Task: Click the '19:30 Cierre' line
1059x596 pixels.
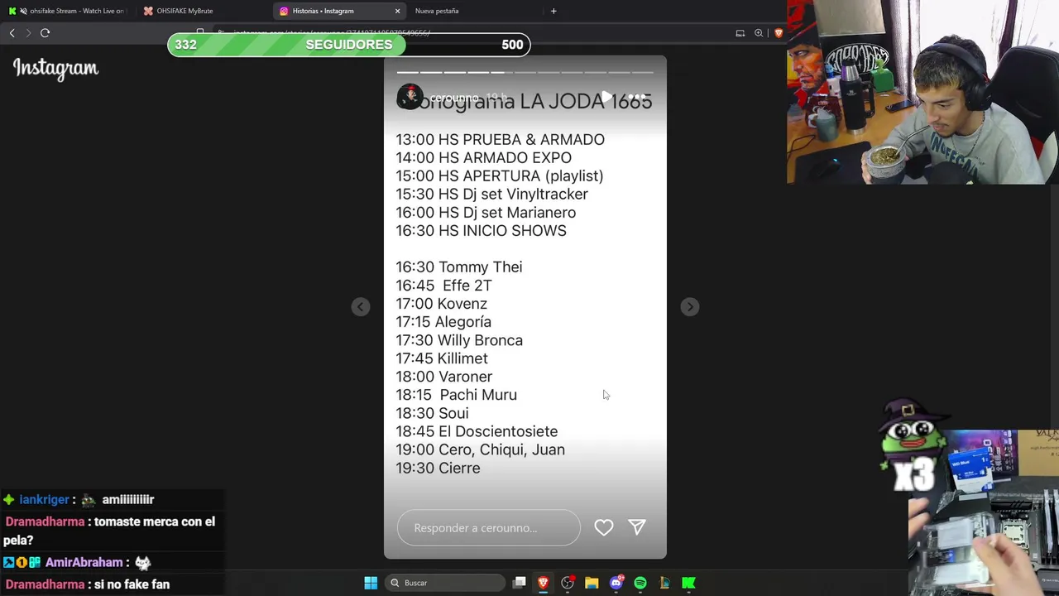Action: pos(438,469)
